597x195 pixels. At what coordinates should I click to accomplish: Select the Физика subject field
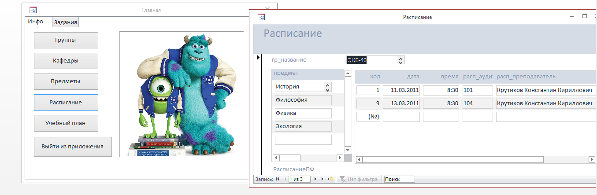click(x=303, y=113)
